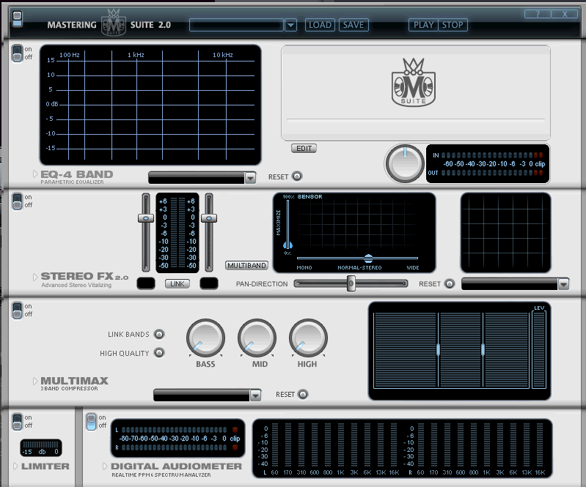This screenshot has height=487, width=586.
Task: Open the Multimax preset dropdown
Action: point(255,395)
